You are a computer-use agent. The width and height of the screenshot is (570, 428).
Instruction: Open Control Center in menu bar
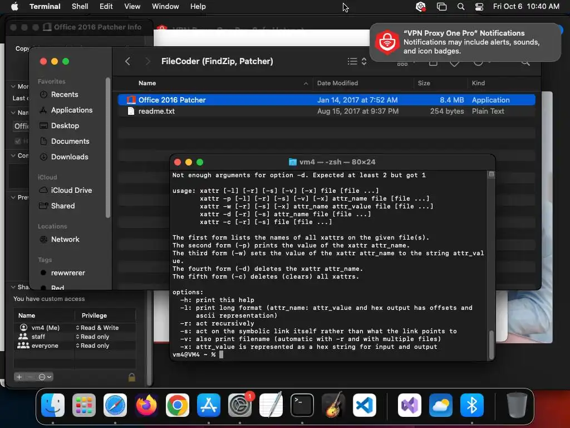479,7
